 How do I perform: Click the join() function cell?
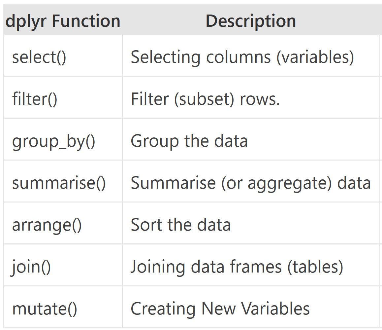(x=31, y=267)
